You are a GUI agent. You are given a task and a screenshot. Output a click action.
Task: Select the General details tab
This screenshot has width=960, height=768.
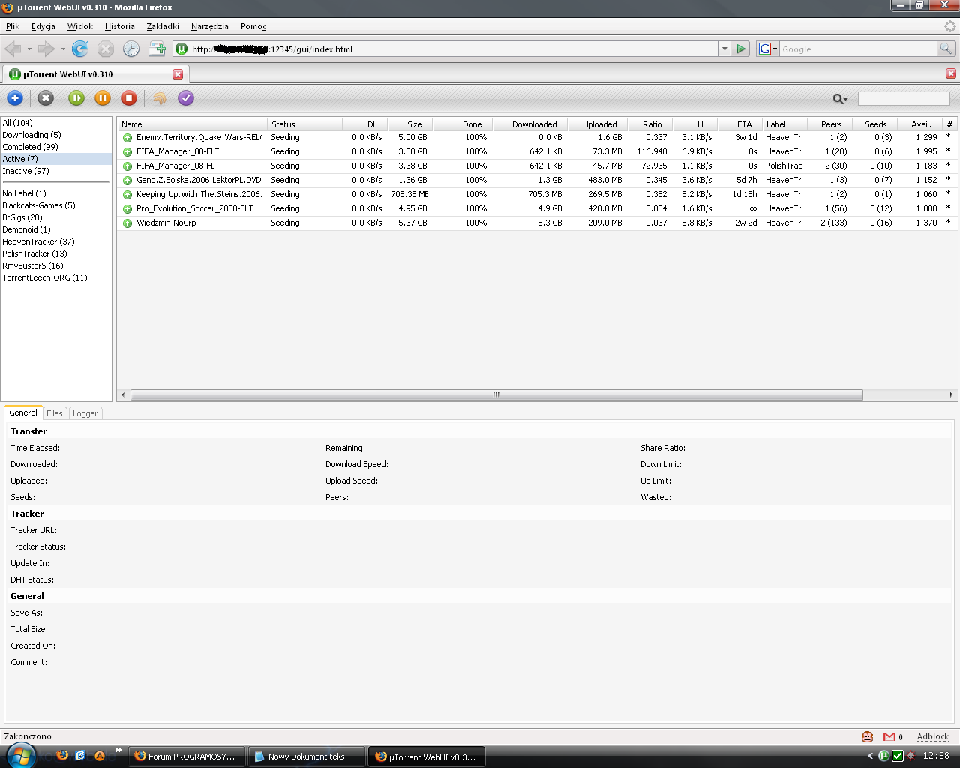coord(23,412)
